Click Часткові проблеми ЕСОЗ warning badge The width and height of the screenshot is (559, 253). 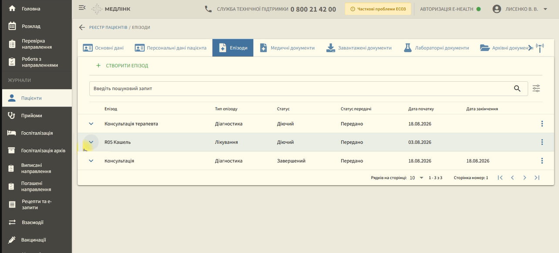pyautogui.click(x=378, y=9)
